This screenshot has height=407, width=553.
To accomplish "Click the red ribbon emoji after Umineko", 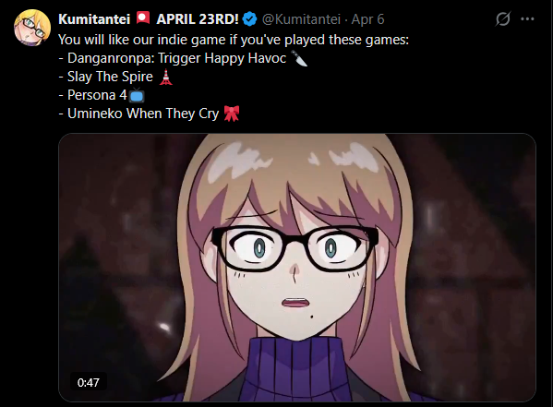I will (x=232, y=114).
